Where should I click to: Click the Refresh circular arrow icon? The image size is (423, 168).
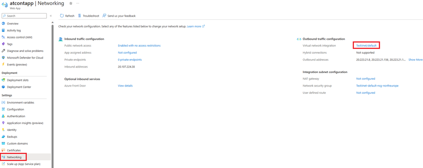click(x=62, y=16)
